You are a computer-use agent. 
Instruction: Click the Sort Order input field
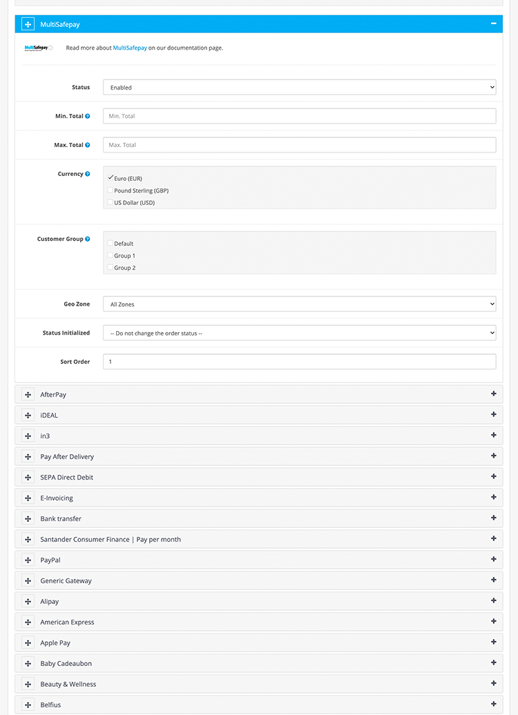299,362
